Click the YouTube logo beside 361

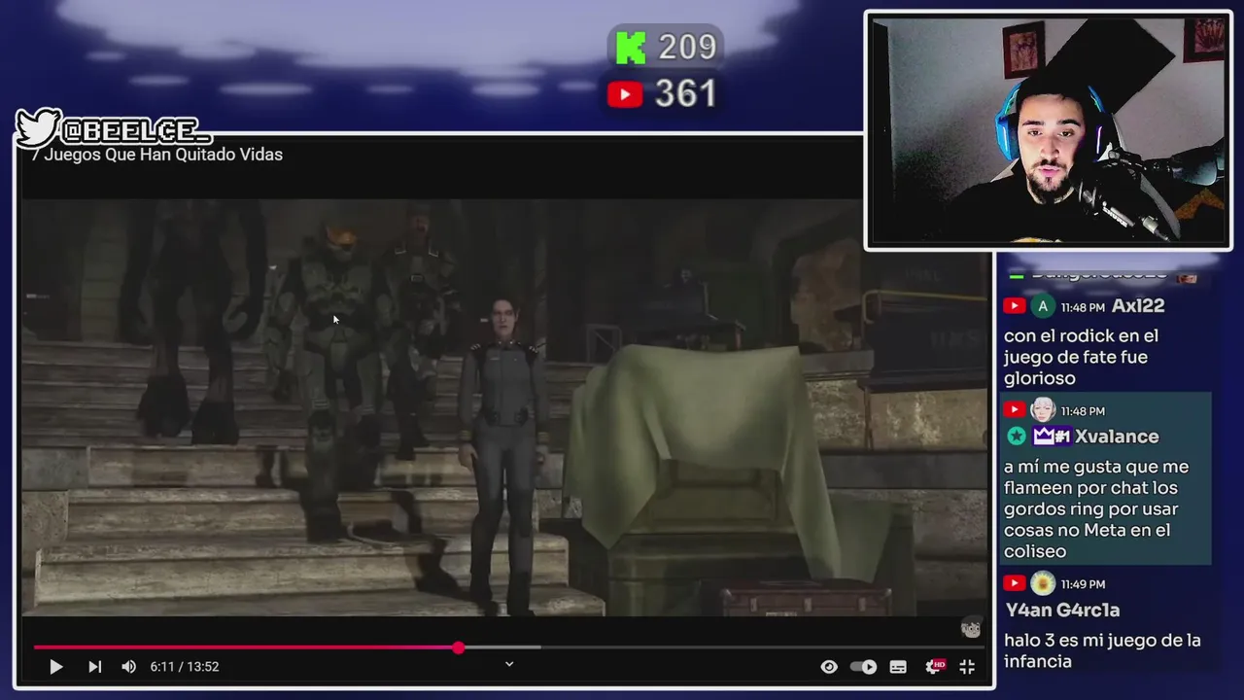coord(625,94)
